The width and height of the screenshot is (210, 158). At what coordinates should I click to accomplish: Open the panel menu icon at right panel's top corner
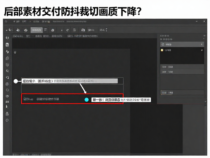click(204, 36)
